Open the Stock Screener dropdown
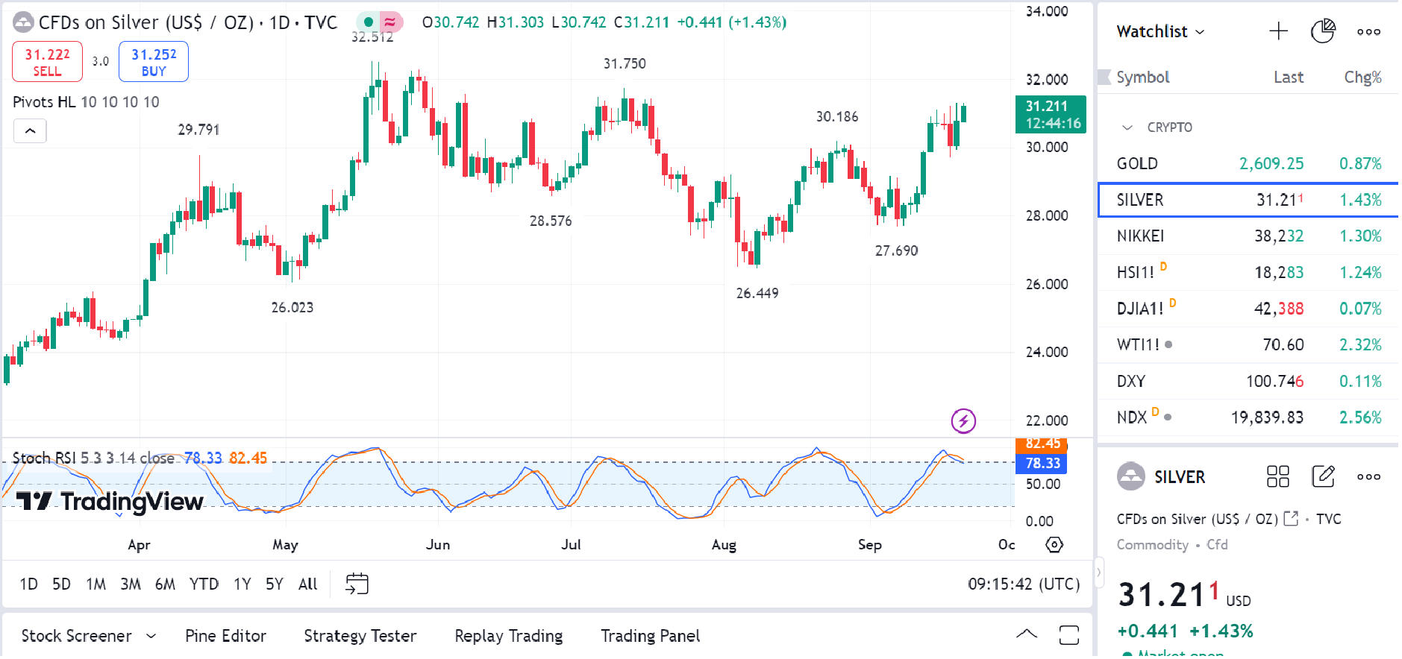The width and height of the screenshot is (1402, 659). [88, 636]
